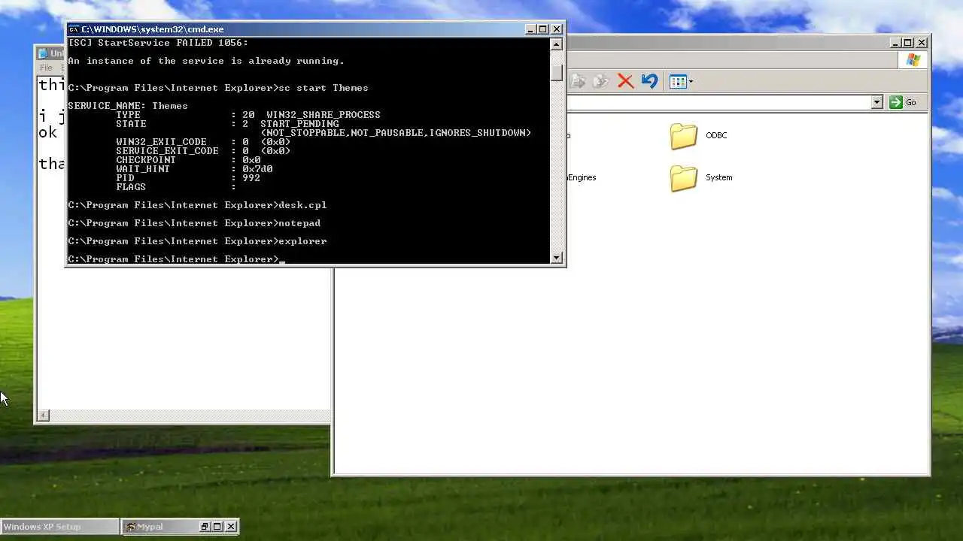Minimize the Explorer window
This screenshot has width=963, height=541.
click(x=895, y=43)
